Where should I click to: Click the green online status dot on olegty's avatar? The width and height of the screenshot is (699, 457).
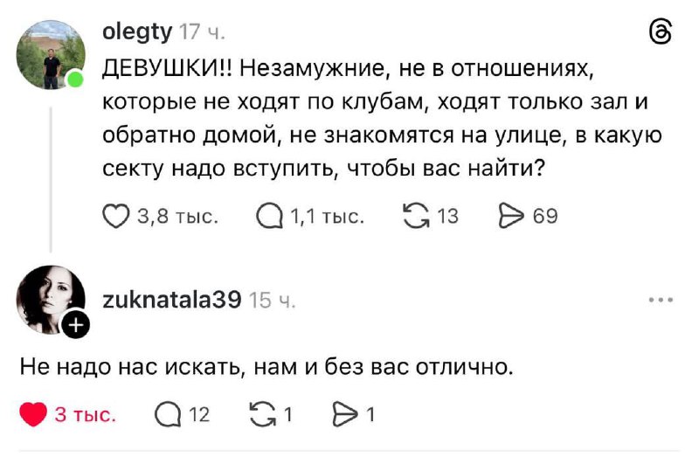click(76, 80)
